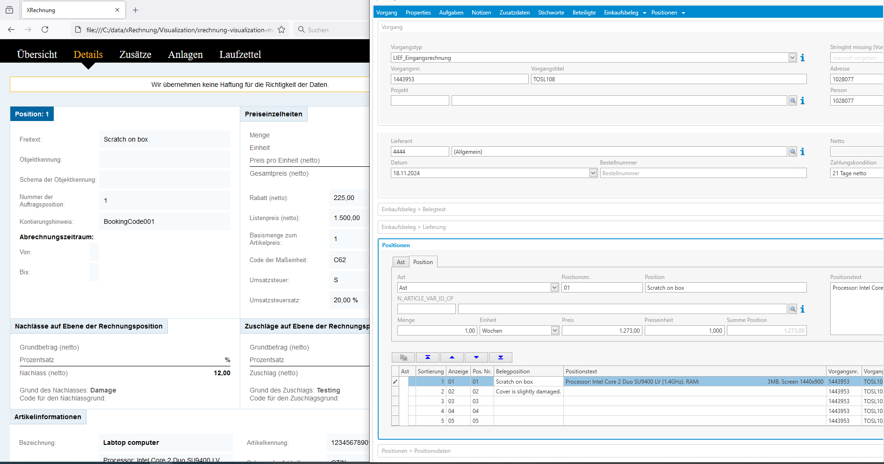
Task: Bookmark the page with the star icon
Action: tap(281, 30)
